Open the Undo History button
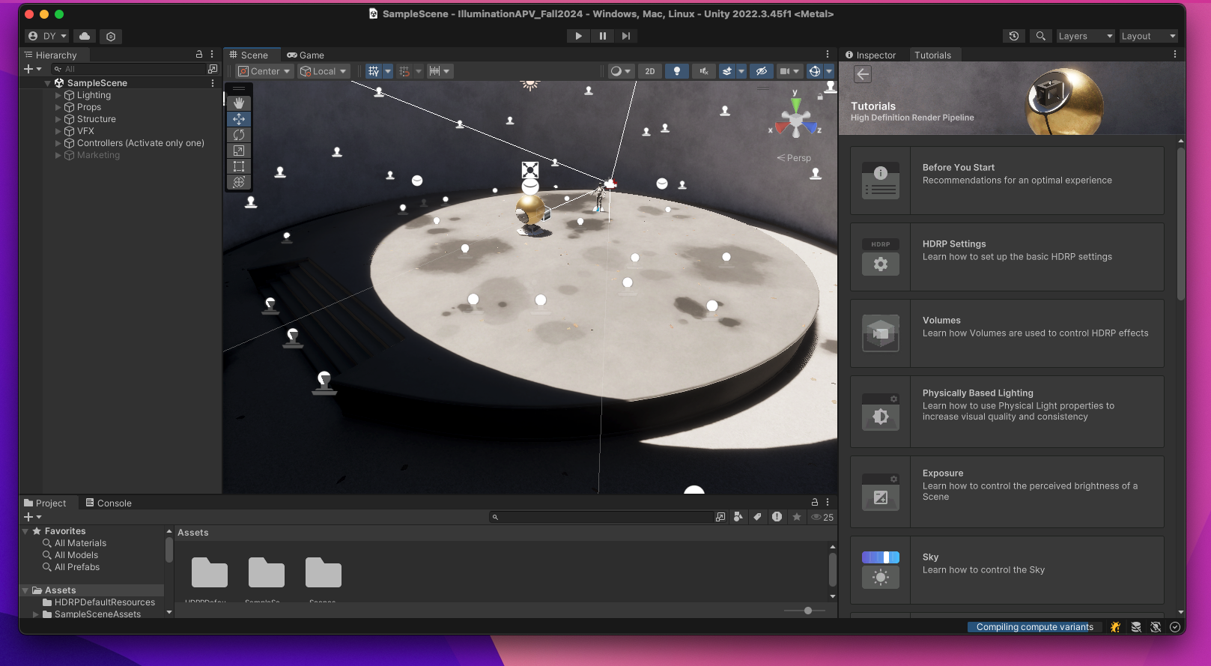The image size is (1211, 666). pyautogui.click(x=1014, y=36)
